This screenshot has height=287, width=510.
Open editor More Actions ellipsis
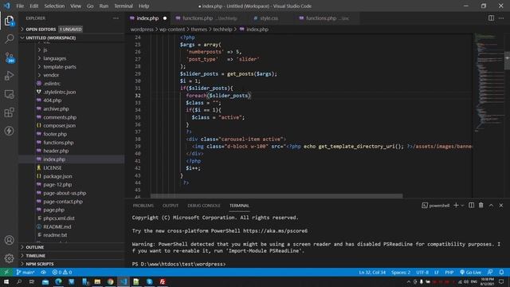click(x=501, y=18)
